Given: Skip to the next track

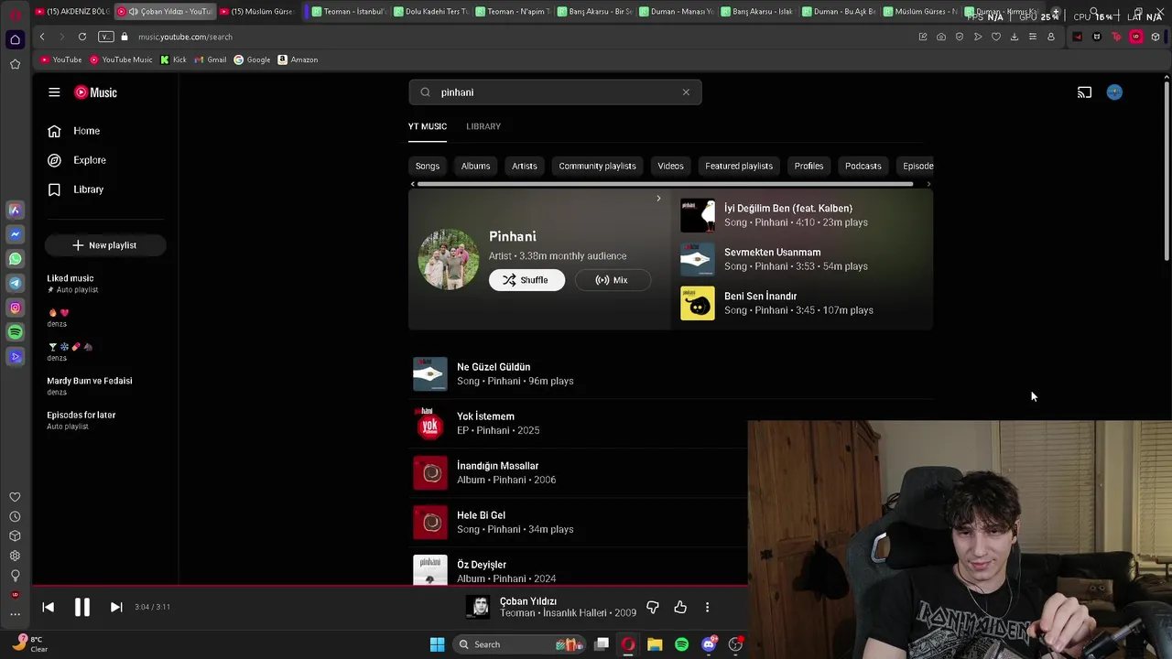Looking at the screenshot, I should 116,607.
